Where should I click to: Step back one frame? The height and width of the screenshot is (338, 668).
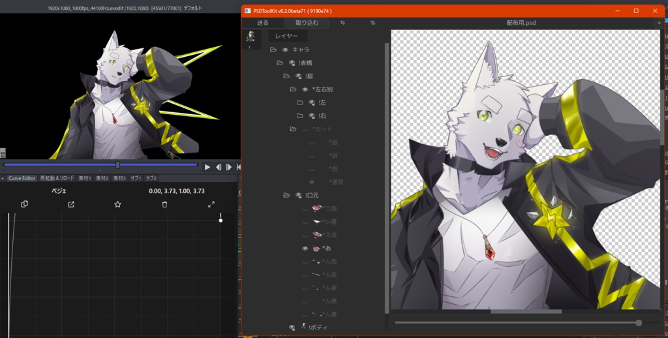point(219,167)
